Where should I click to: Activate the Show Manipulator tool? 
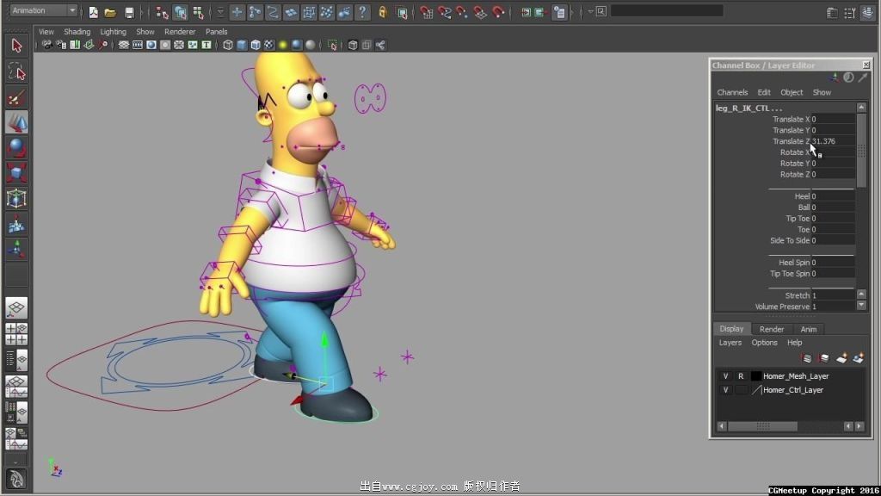(16, 249)
